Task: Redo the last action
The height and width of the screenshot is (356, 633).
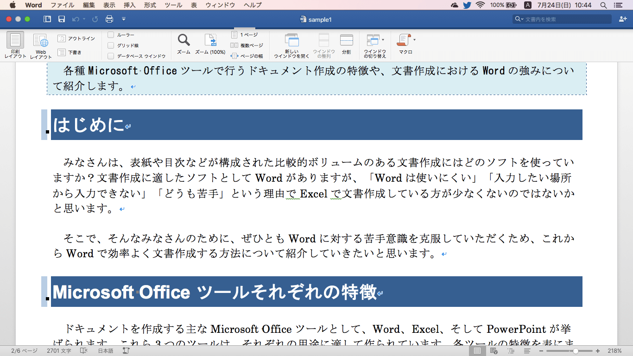Action: (95, 19)
